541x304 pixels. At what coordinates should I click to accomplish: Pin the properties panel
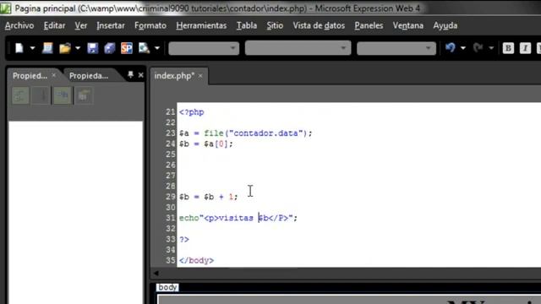click(x=130, y=74)
